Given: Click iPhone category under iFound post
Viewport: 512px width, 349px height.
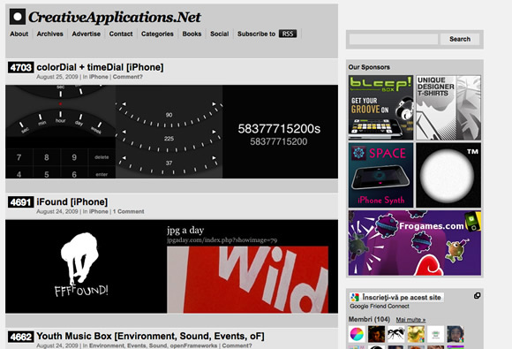Looking at the screenshot, I should click(99, 211).
